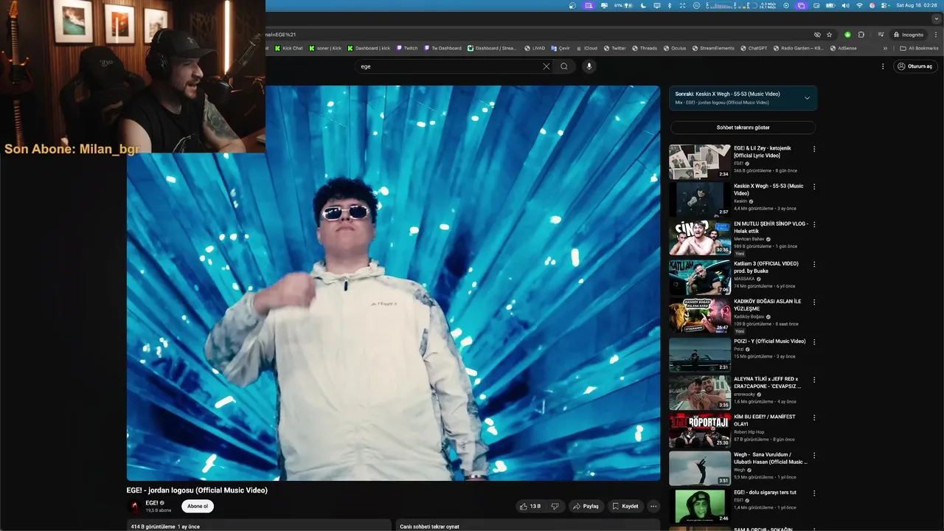
Task: Like the video with thumbs-up 13 B
Action: (x=530, y=506)
